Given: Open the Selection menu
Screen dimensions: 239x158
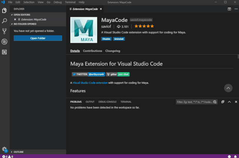Looking at the screenshot, I should [x=29, y=2].
